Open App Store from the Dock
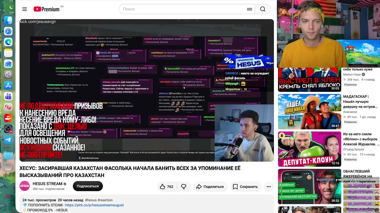 8,85
